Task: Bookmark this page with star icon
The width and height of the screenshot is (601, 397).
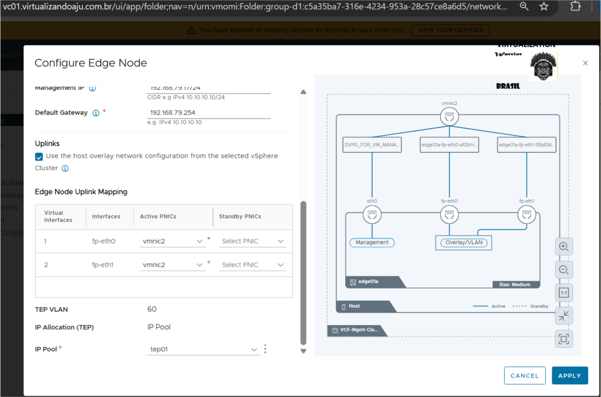Action: click(x=544, y=6)
